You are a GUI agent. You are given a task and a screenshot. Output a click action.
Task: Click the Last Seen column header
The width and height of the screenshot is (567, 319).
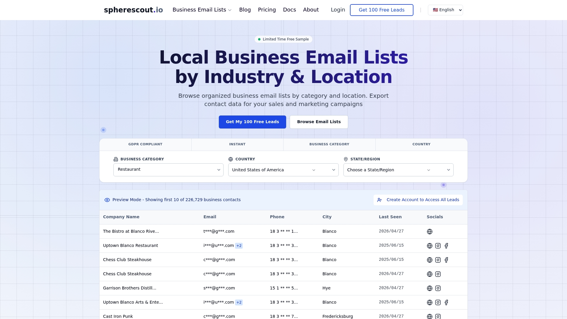[390, 217]
